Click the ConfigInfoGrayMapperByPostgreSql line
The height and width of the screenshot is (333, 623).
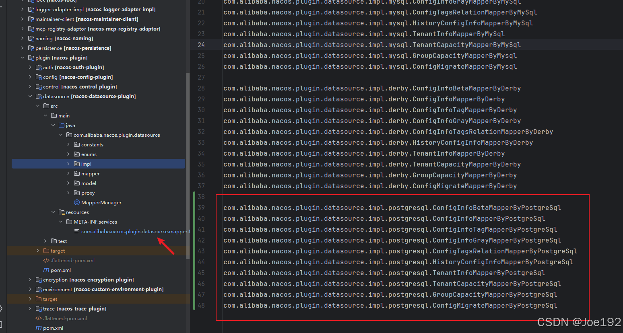[392, 240]
